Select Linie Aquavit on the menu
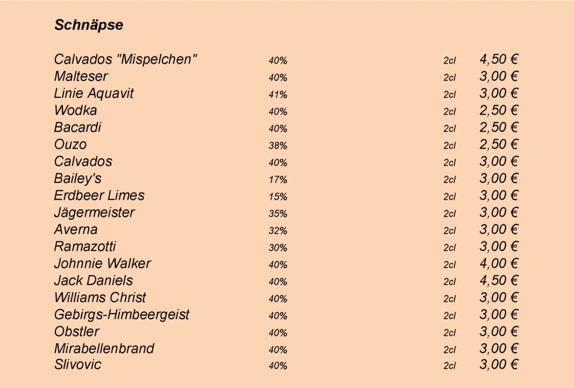The height and width of the screenshot is (388, 574). (94, 94)
